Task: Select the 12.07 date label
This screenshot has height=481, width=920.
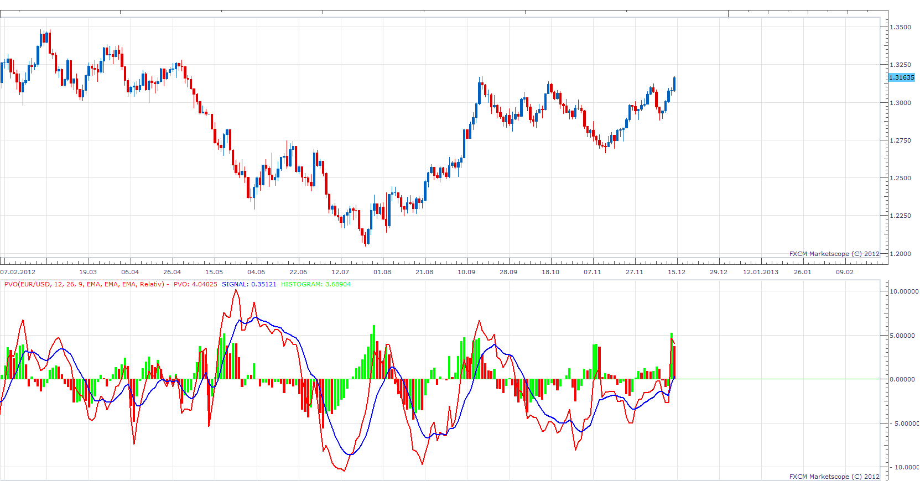Action: [340, 272]
